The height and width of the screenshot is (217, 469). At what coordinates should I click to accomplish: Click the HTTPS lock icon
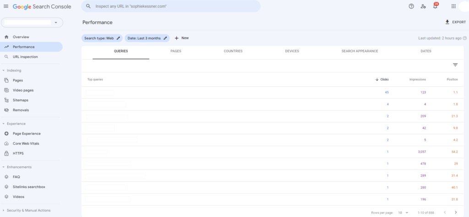coord(6,153)
